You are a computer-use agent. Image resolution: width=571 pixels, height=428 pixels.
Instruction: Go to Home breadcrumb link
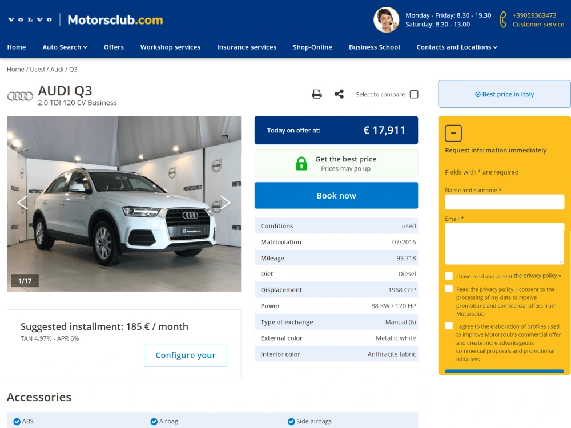pos(15,69)
